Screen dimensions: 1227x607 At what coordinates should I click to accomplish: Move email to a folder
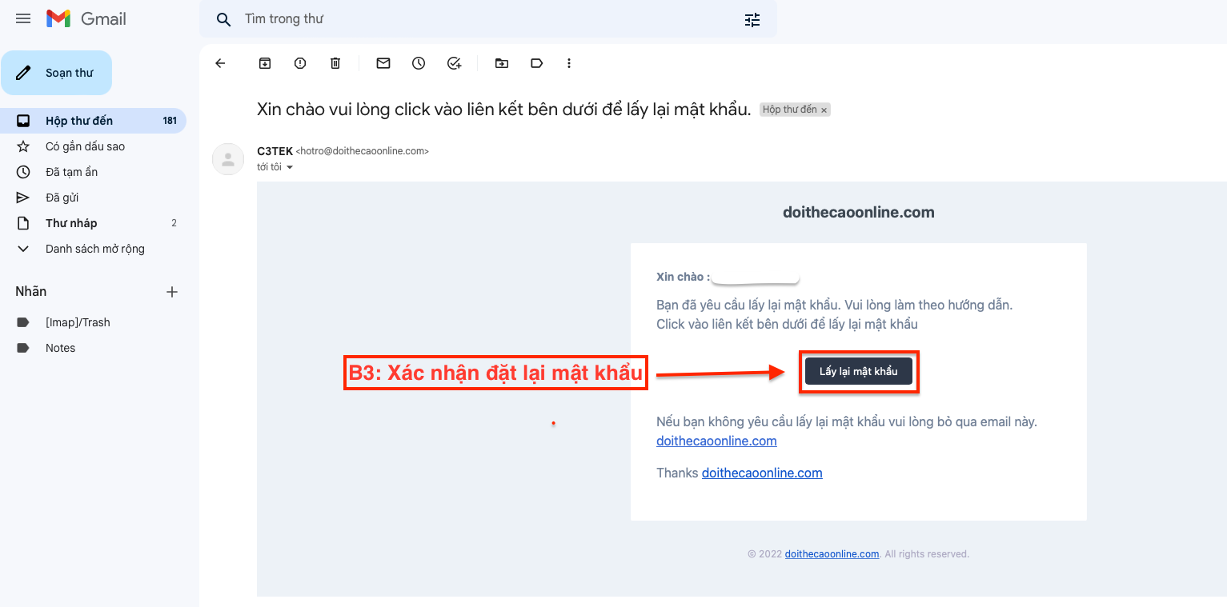click(x=502, y=63)
